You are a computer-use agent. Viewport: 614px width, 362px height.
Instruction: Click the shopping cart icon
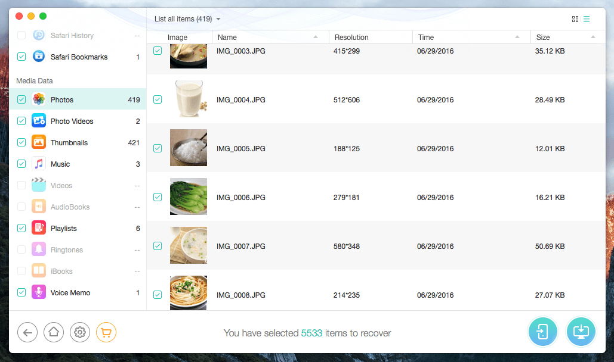[x=106, y=332]
